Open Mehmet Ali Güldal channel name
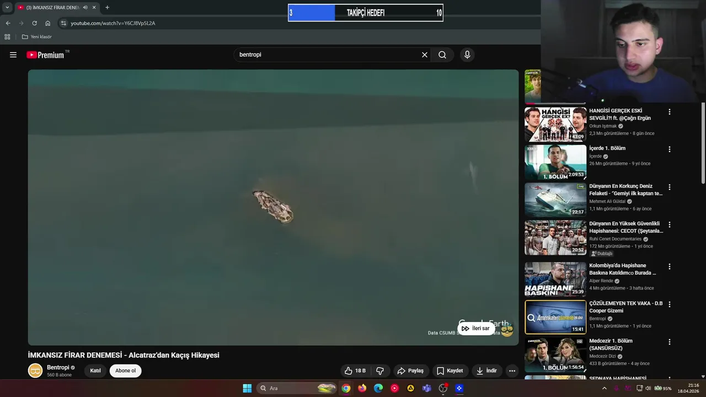The height and width of the screenshot is (397, 706). [607, 201]
